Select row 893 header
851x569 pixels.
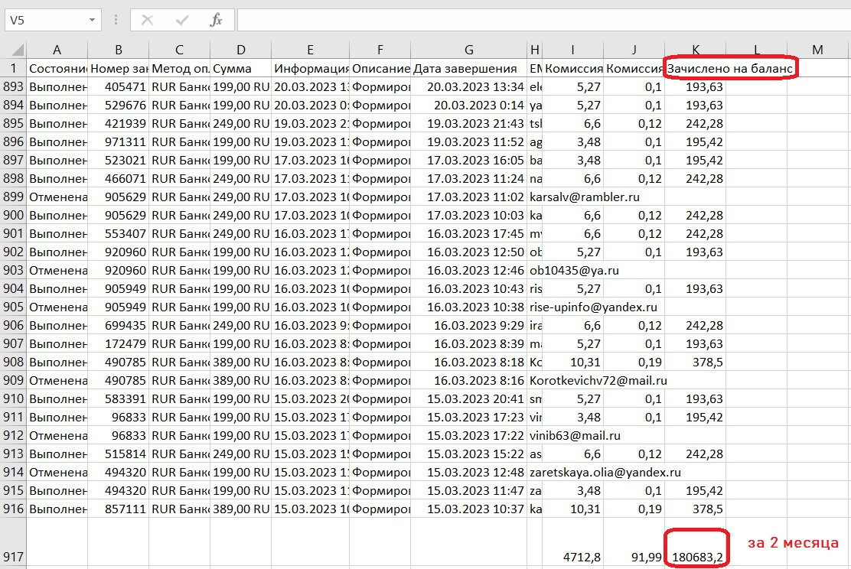click(13, 86)
